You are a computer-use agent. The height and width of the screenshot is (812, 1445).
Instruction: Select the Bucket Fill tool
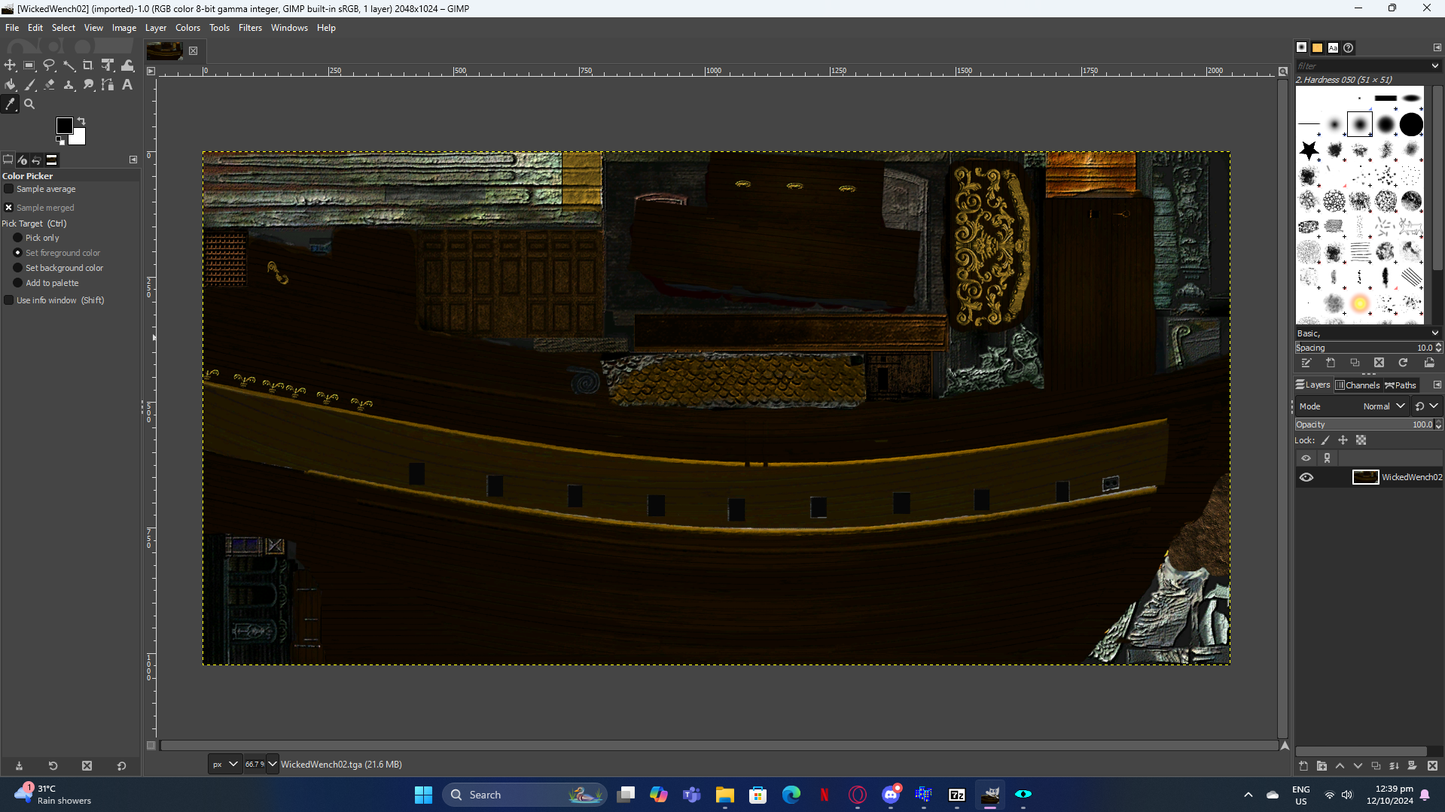(x=10, y=85)
